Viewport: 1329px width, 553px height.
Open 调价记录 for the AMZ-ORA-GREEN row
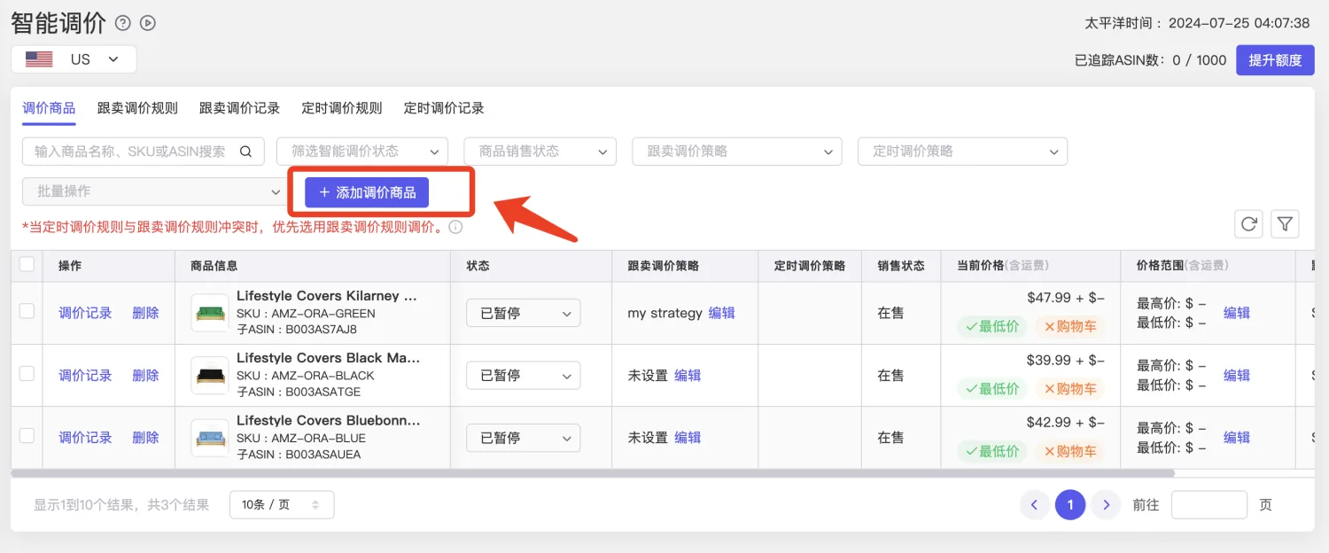click(x=85, y=313)
